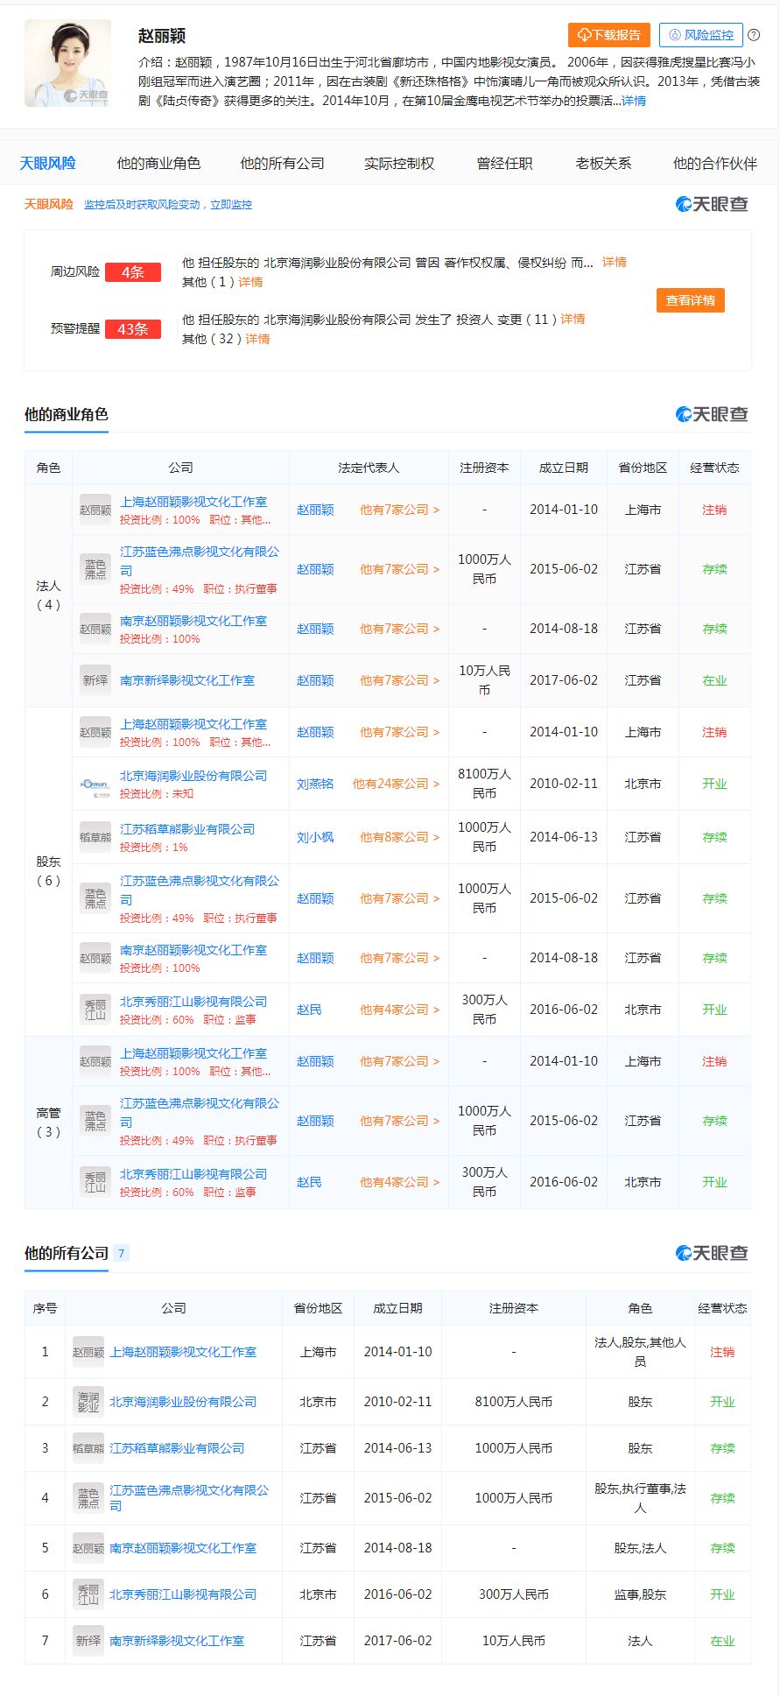This screenshot has width=780, height=1696.
Task: Open 详情 after 投资人变更 (11)
Action: click(573, 319)
